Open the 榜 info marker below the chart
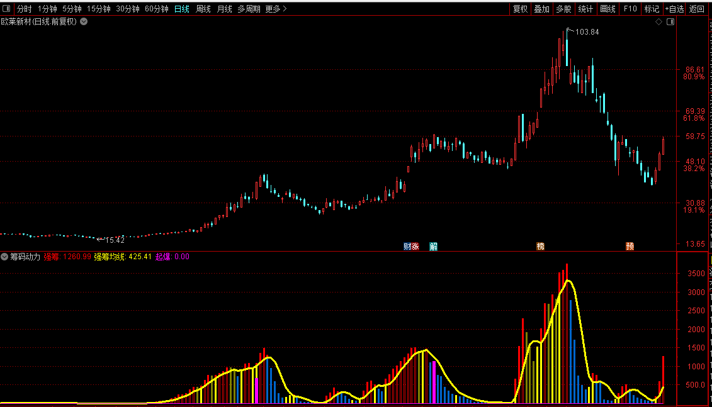 pos(540,247)
